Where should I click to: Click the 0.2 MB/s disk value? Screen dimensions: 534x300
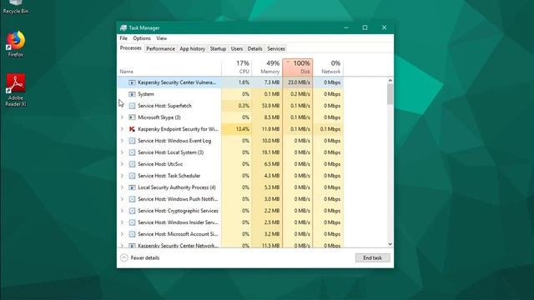pyautogui.click(x=300, y=94)
